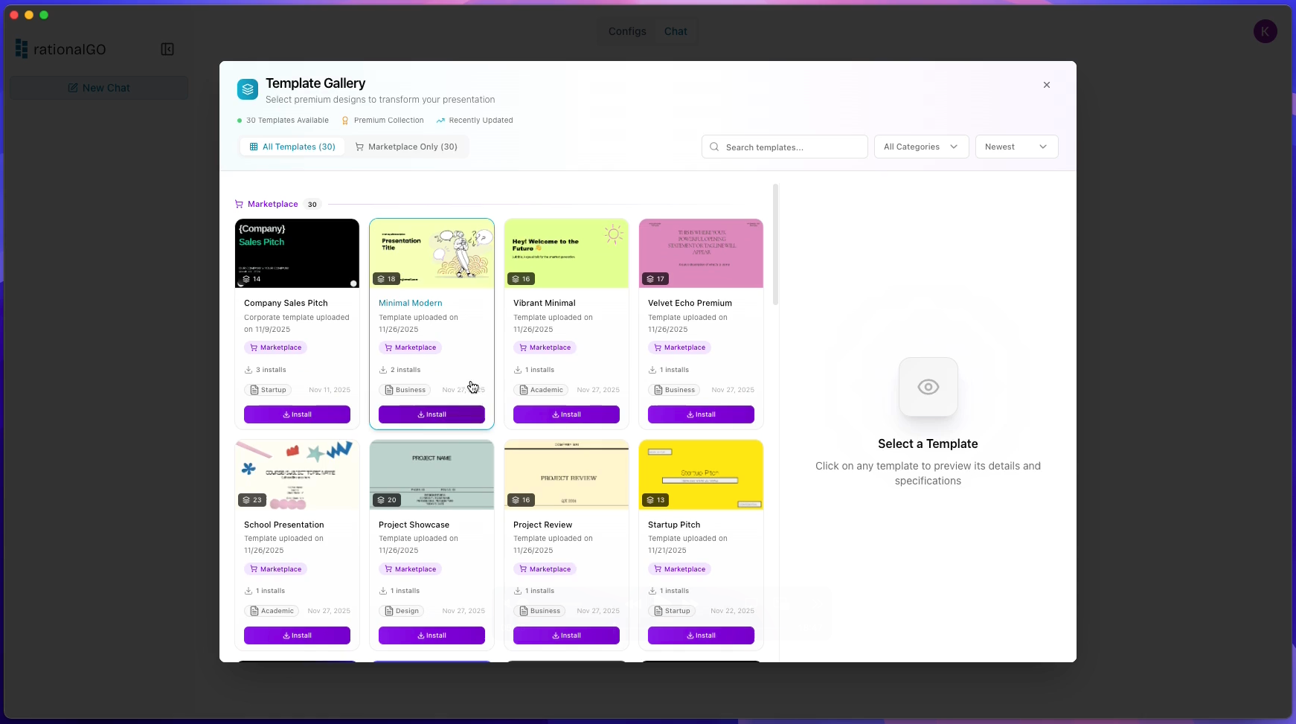Viewport: 1296px width, 724px height.
Task: Click Startup category tag on Startup Pitch
Action: [x=672, y=611]
